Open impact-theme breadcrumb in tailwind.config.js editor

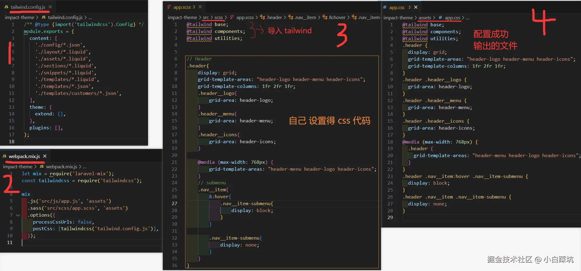(19, 18)
